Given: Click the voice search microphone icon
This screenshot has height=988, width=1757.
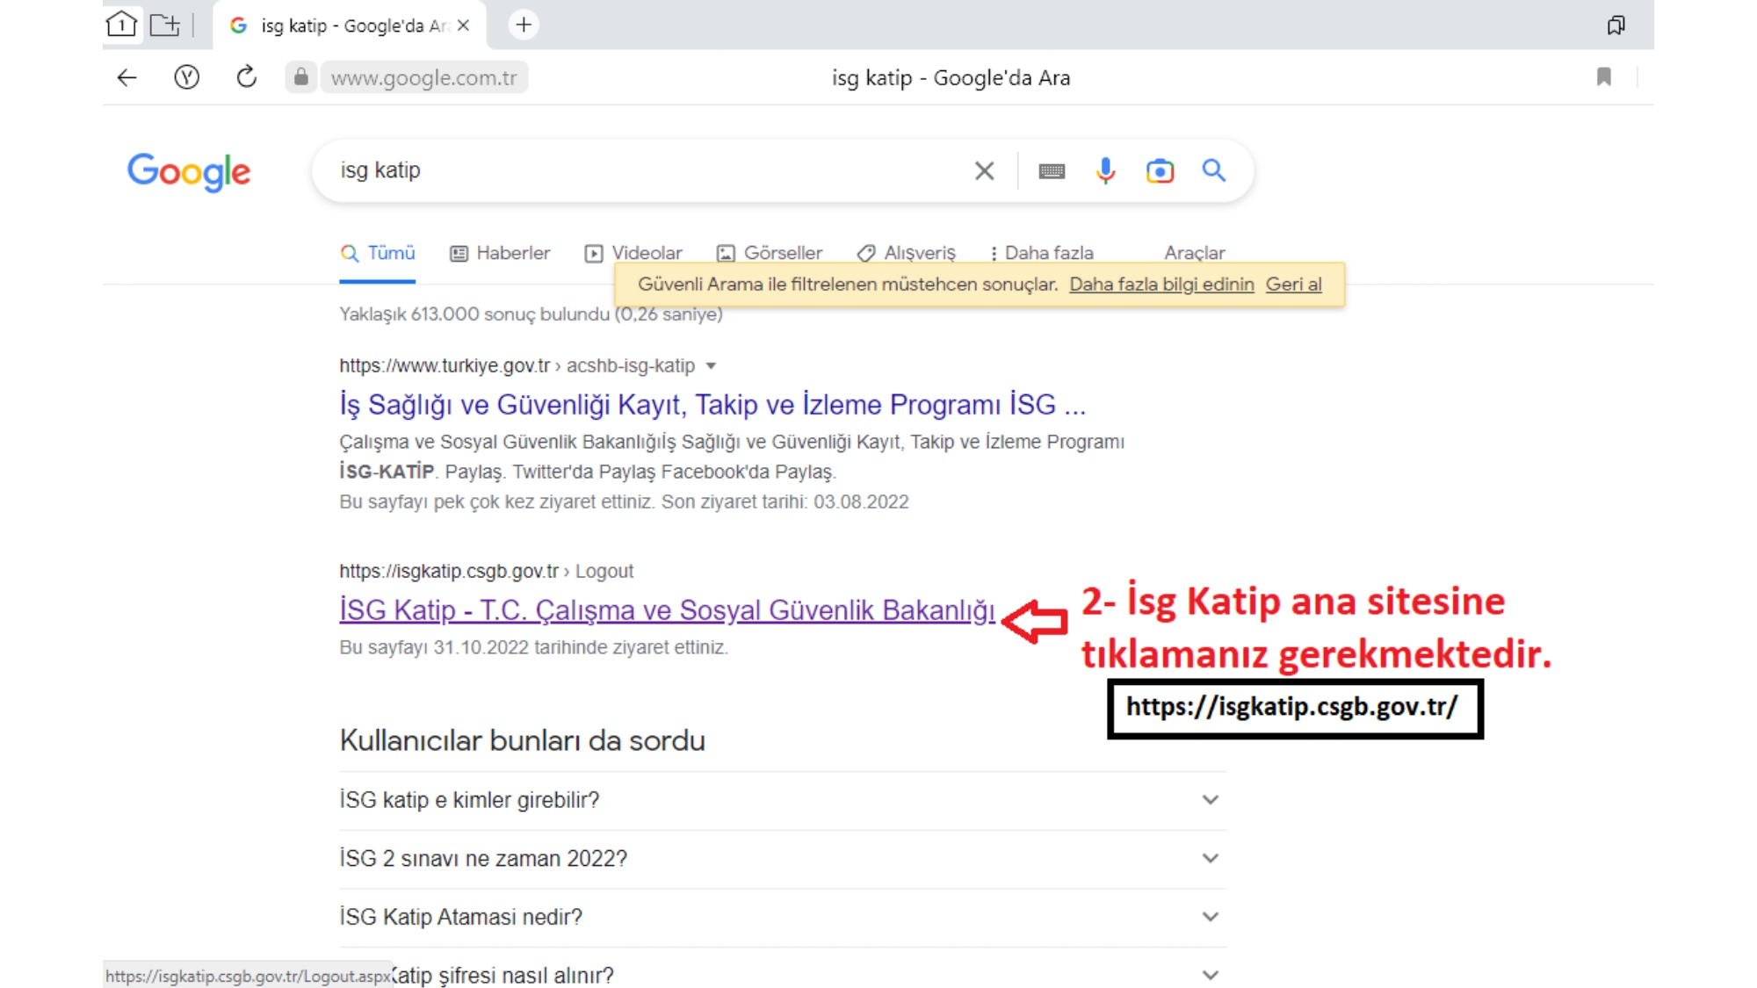Looking at the screenshot, I should (x=1105, y=170).
